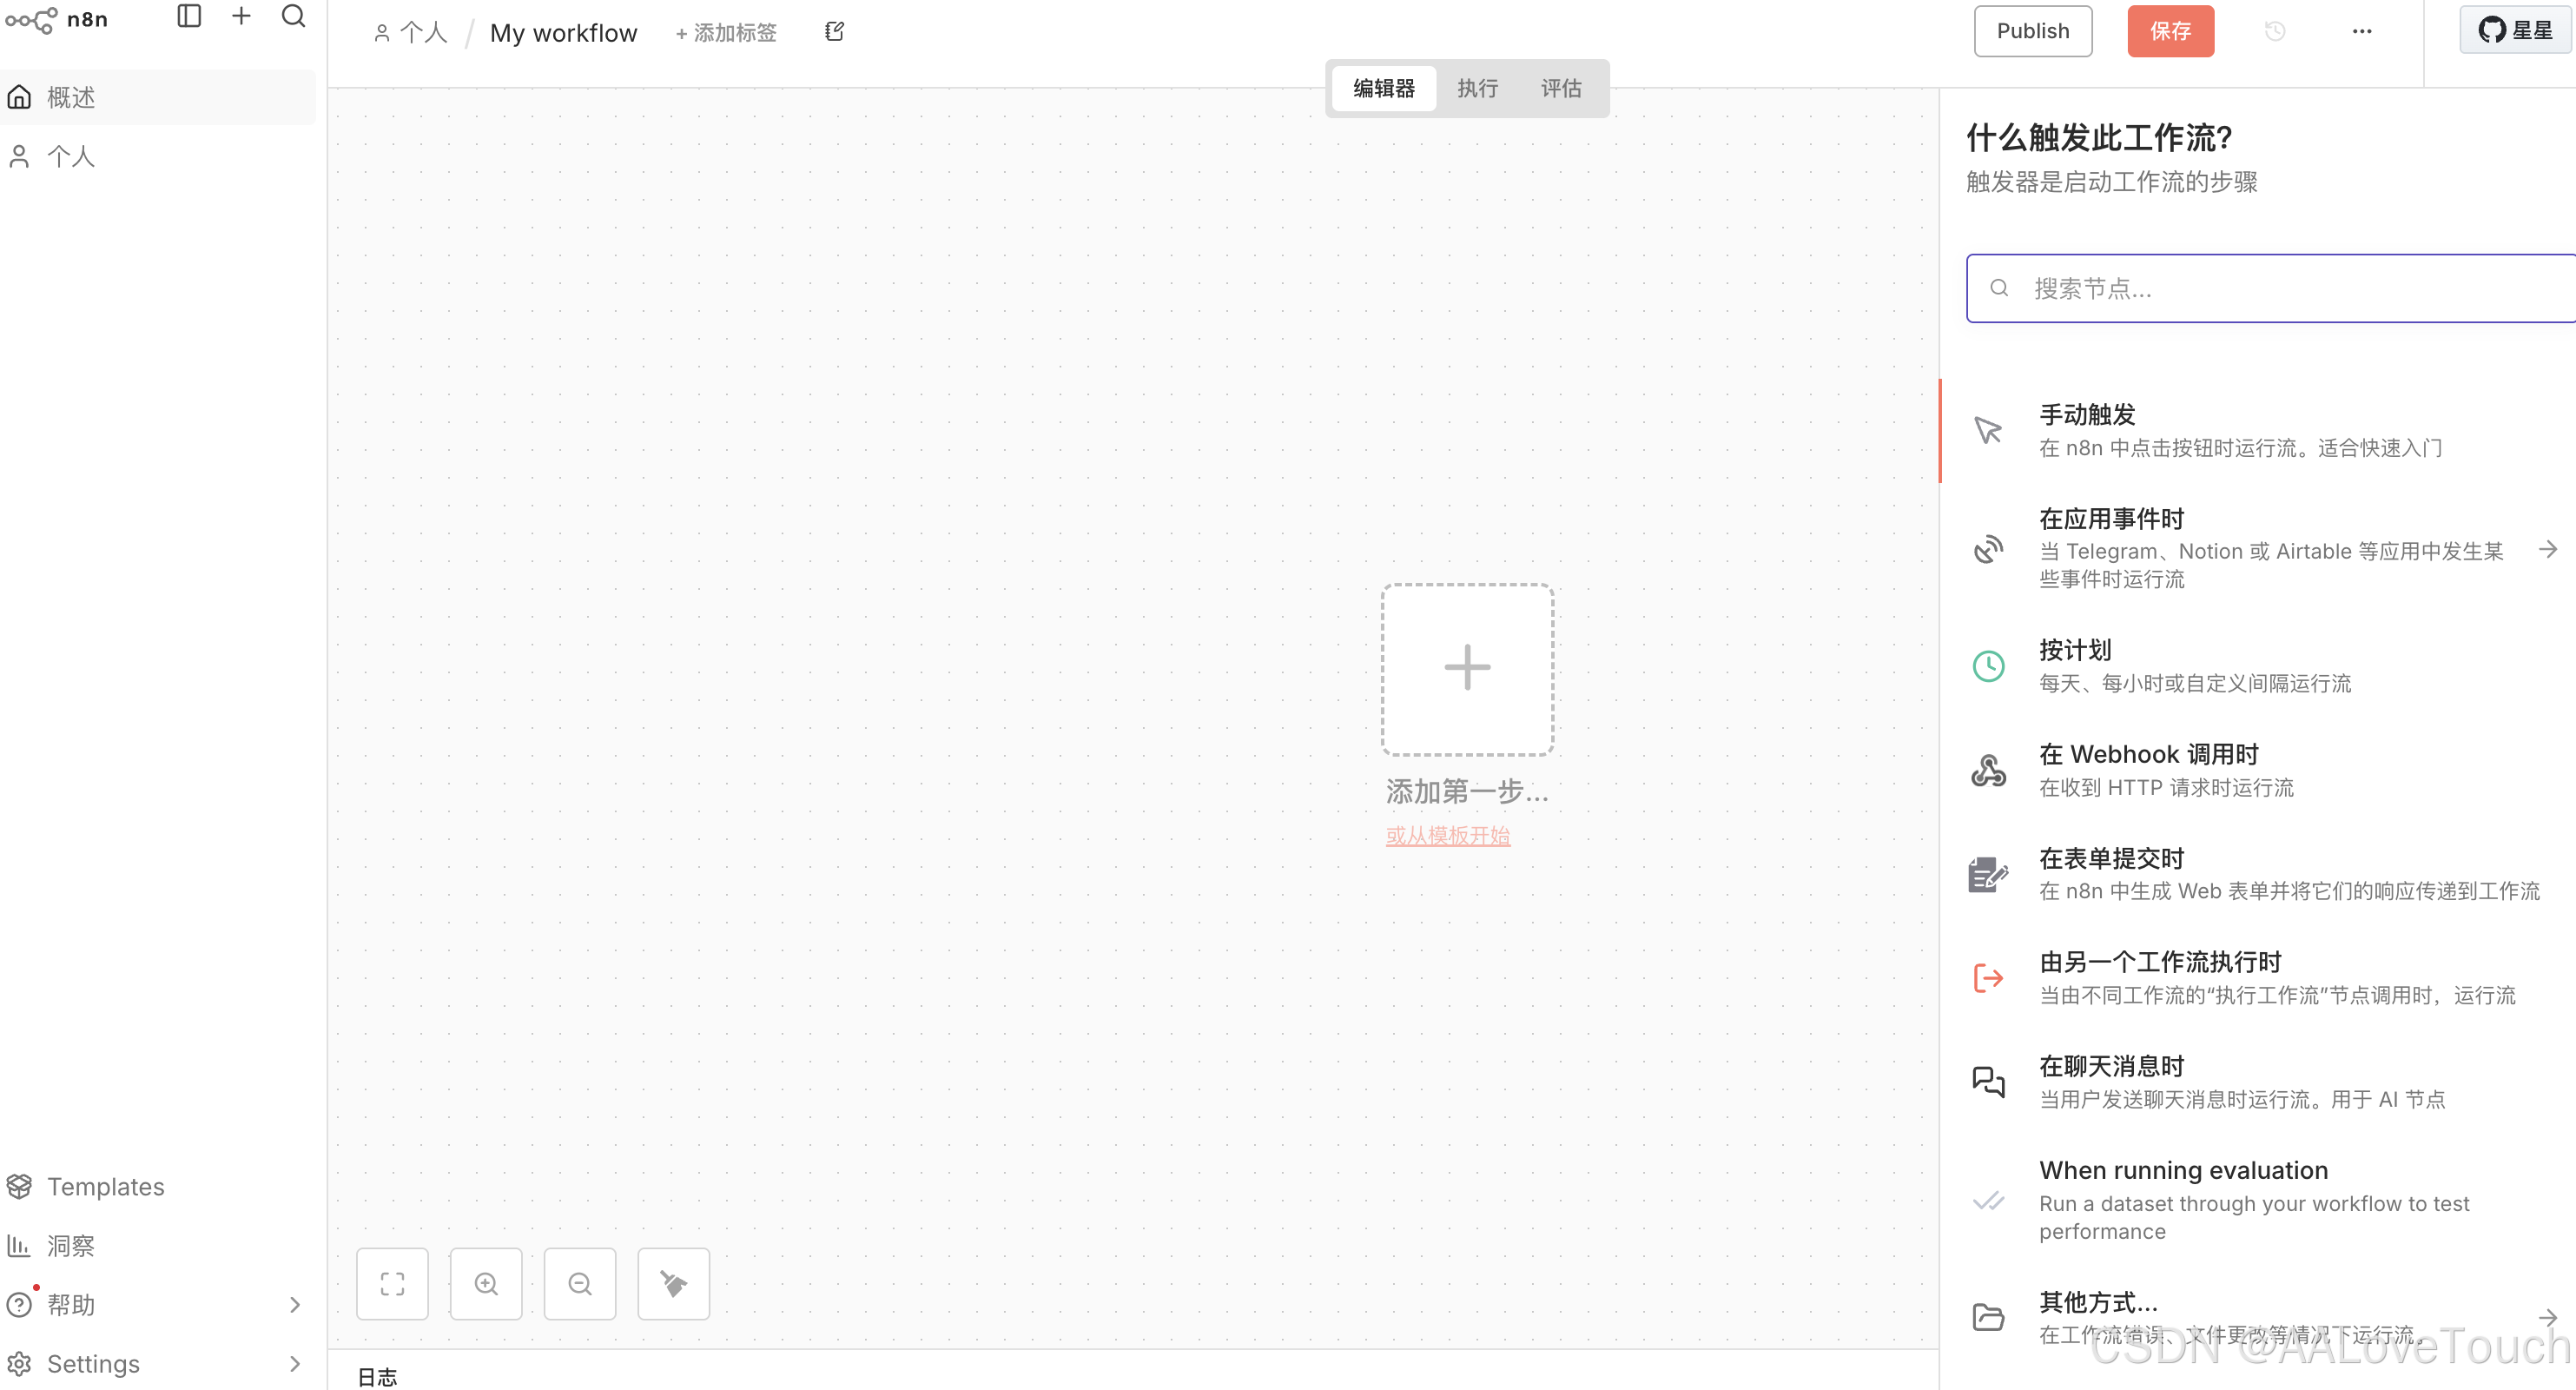Open search via magnifier icon

[x=293, y=16]
